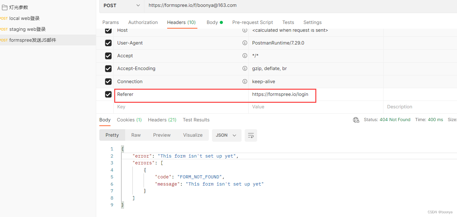Select the response Body tab
The width and height of the screenshot is (457, 217).
(105, 120)
